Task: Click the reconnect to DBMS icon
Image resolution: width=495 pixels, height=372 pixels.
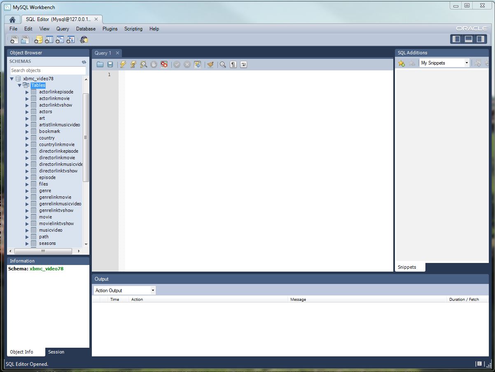Action: coord(84,40)
